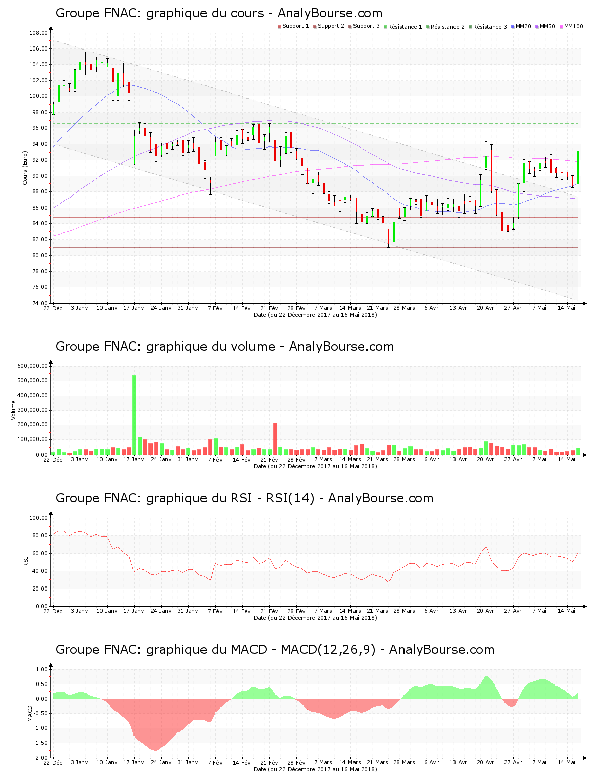Select the 'Résistance 2' legend label
The width and height of the screenshot is (606, 783).
[x=447, y=27]
